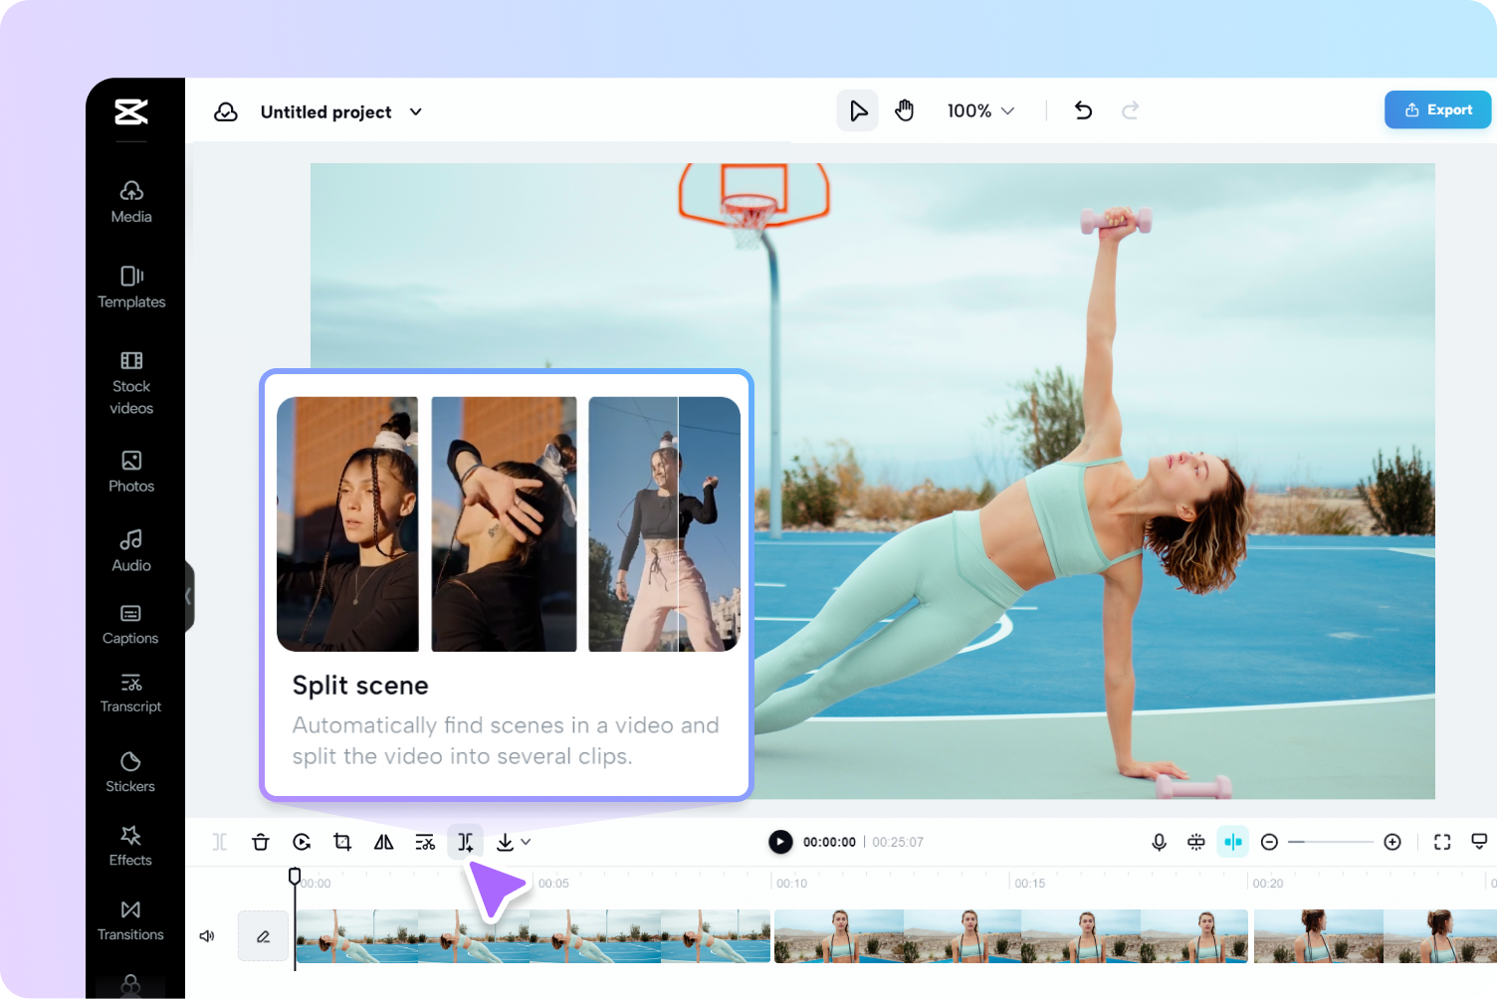
Task: Export the project
Action: 1436,109
